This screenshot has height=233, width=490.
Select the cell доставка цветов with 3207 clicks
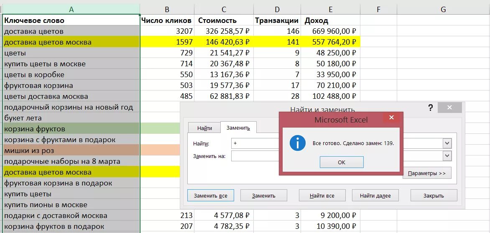tap(71, 31)
